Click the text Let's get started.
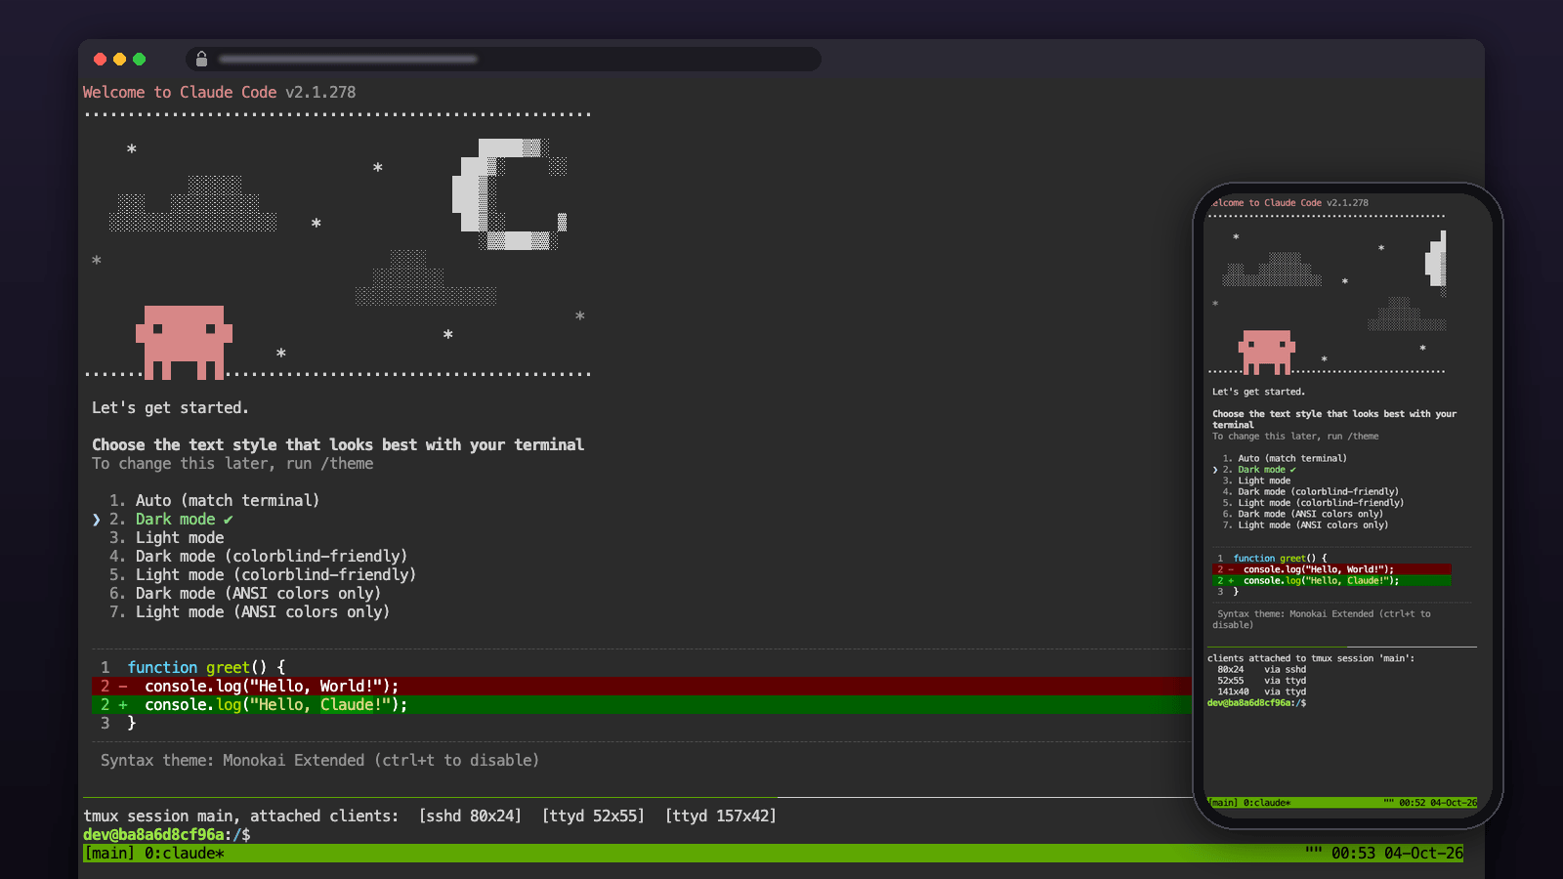The height and width of the screenshot is (879, 1563). click(x=170, y=407)
